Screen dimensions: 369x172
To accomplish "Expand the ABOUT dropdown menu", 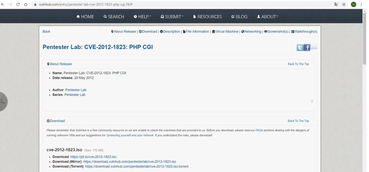I will pos(268,17).
